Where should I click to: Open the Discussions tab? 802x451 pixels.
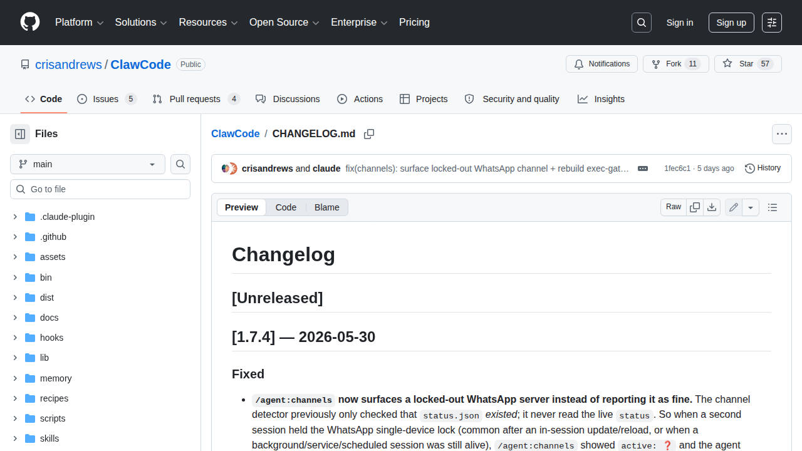tap(288, 99)
